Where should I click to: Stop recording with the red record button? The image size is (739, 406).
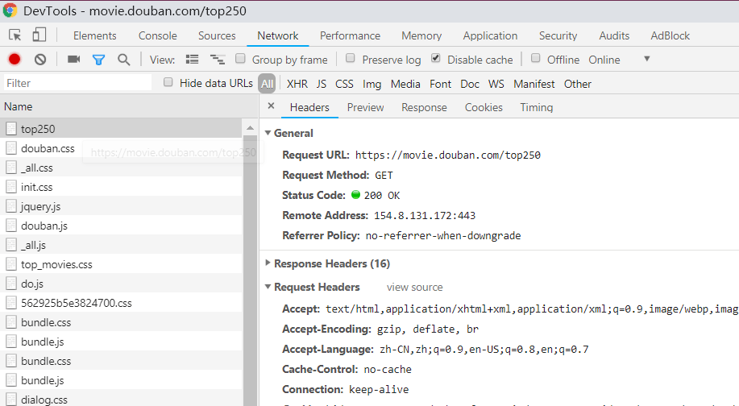click(15, 60)
